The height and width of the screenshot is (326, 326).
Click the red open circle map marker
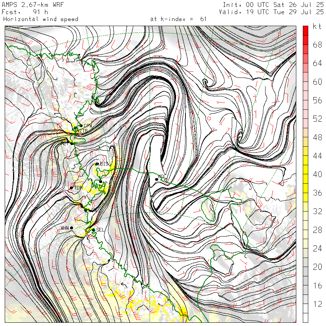click(x=209, y=118)
